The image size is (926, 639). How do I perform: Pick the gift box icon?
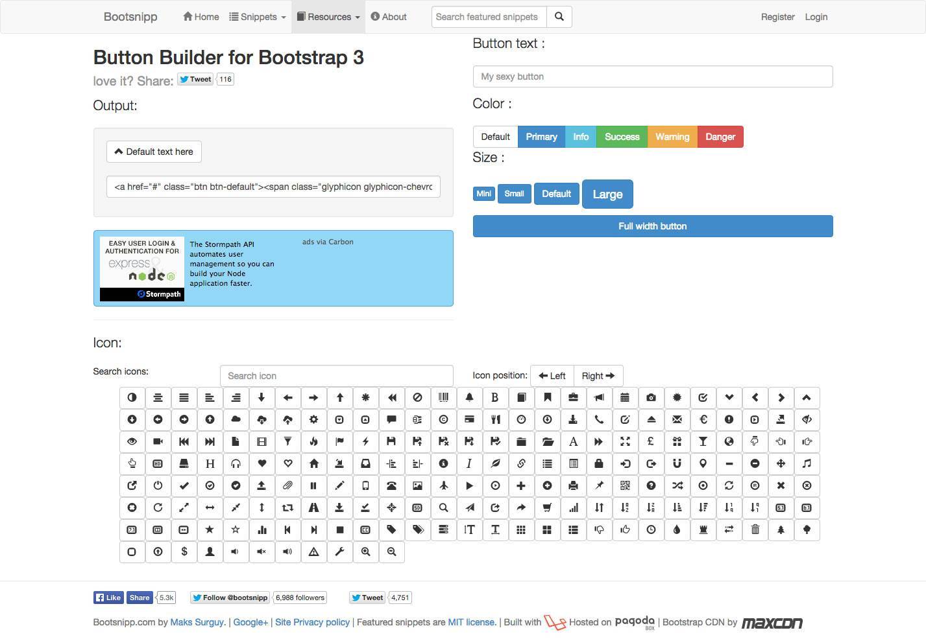pos(677,441)
